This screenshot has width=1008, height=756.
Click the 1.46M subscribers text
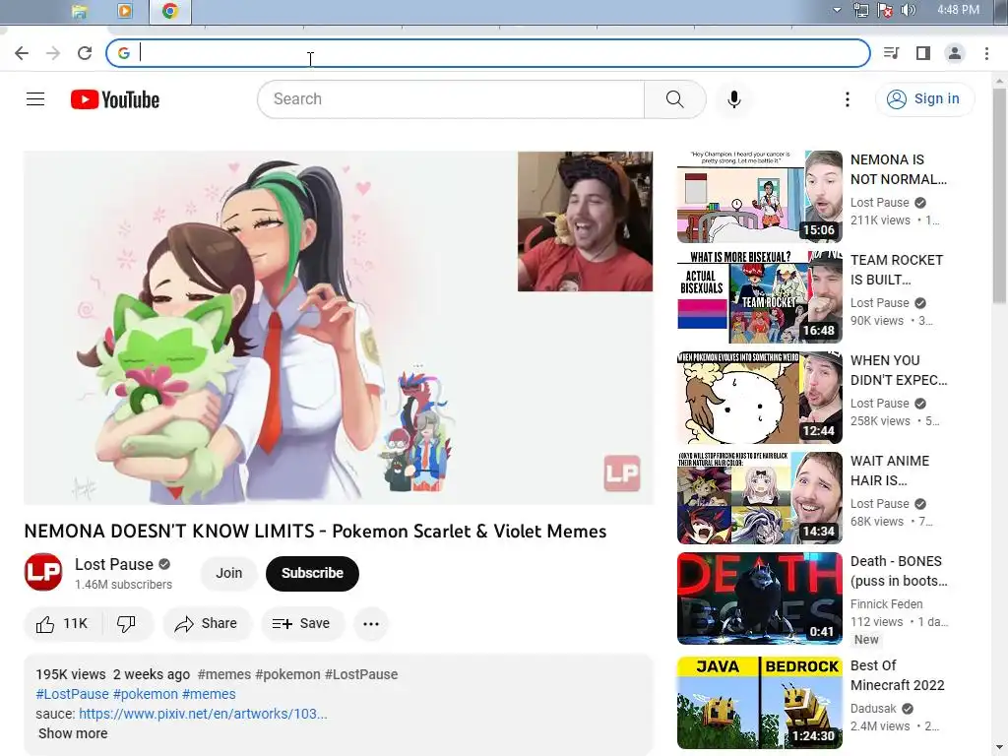pos(123,585)
